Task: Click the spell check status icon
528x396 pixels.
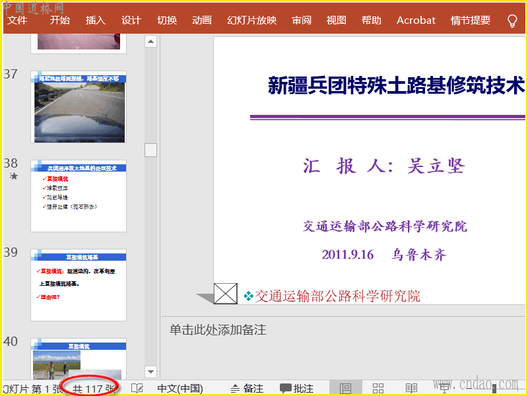Action: tap(137, 389)
